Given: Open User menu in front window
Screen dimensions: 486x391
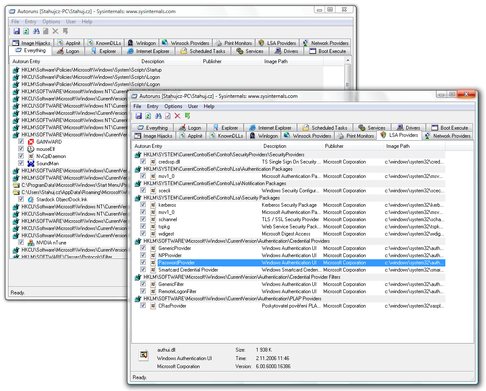Looking at the screenshot, I should click(193, 106).
